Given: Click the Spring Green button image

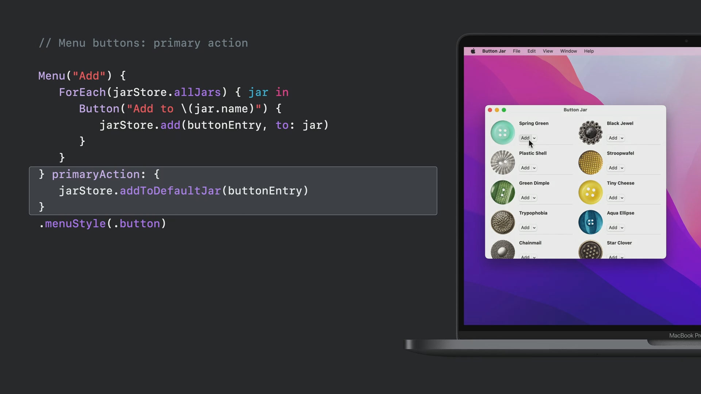Looking at the screenshot, I should point(503,132).
